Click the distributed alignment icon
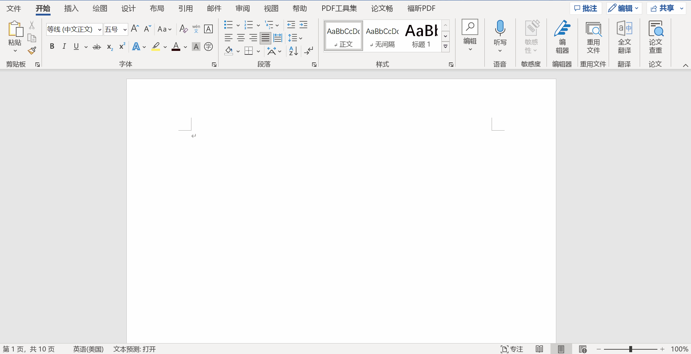The width and height of the screenshot is (691, 354). tap(278, 38)
